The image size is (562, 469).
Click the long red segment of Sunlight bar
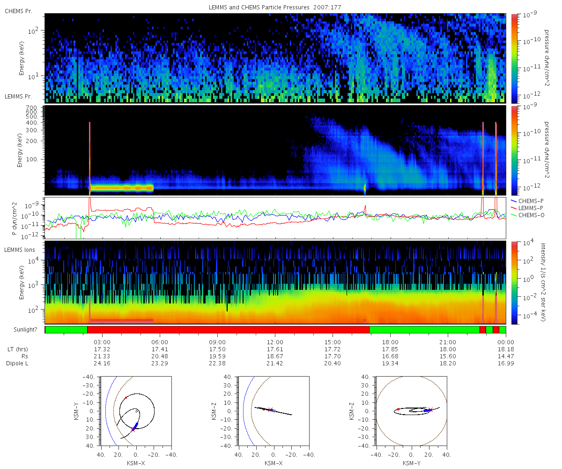[228, 330]
